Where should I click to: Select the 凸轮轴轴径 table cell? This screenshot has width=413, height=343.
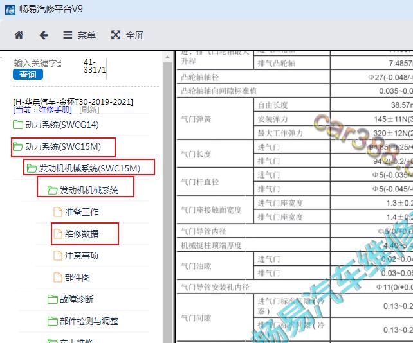click(253, 77)
